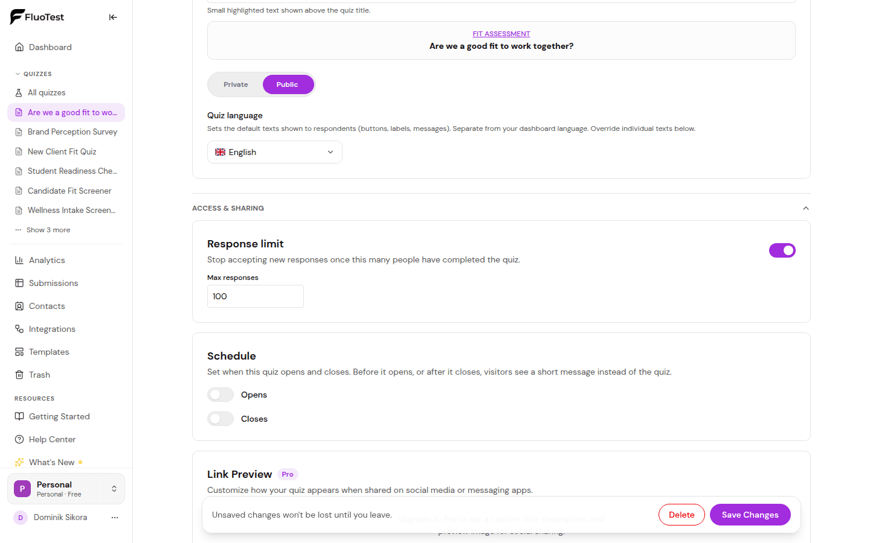This screenshot has width=870, height=543.
Task: Select the current quiz in the sidebar
Action: tap(66, 112)
